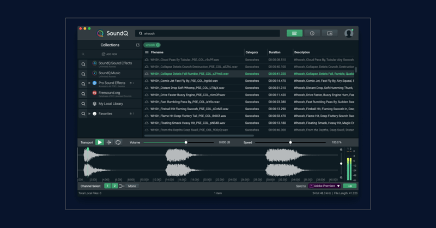Screen dimensions: 436x228
Task: Zoom in waveform with top magnifier icon
Action: click(341, 150)
